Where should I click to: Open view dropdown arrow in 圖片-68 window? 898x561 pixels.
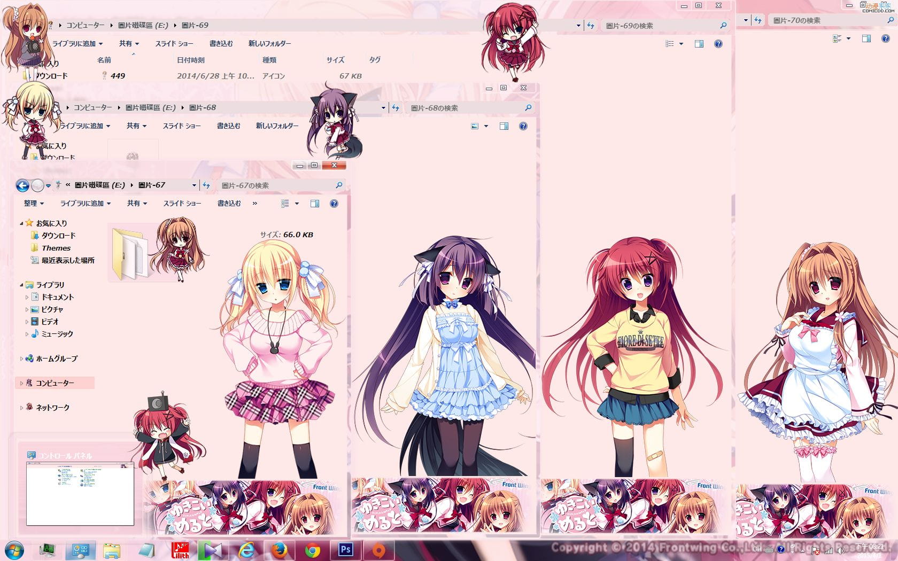486,126
